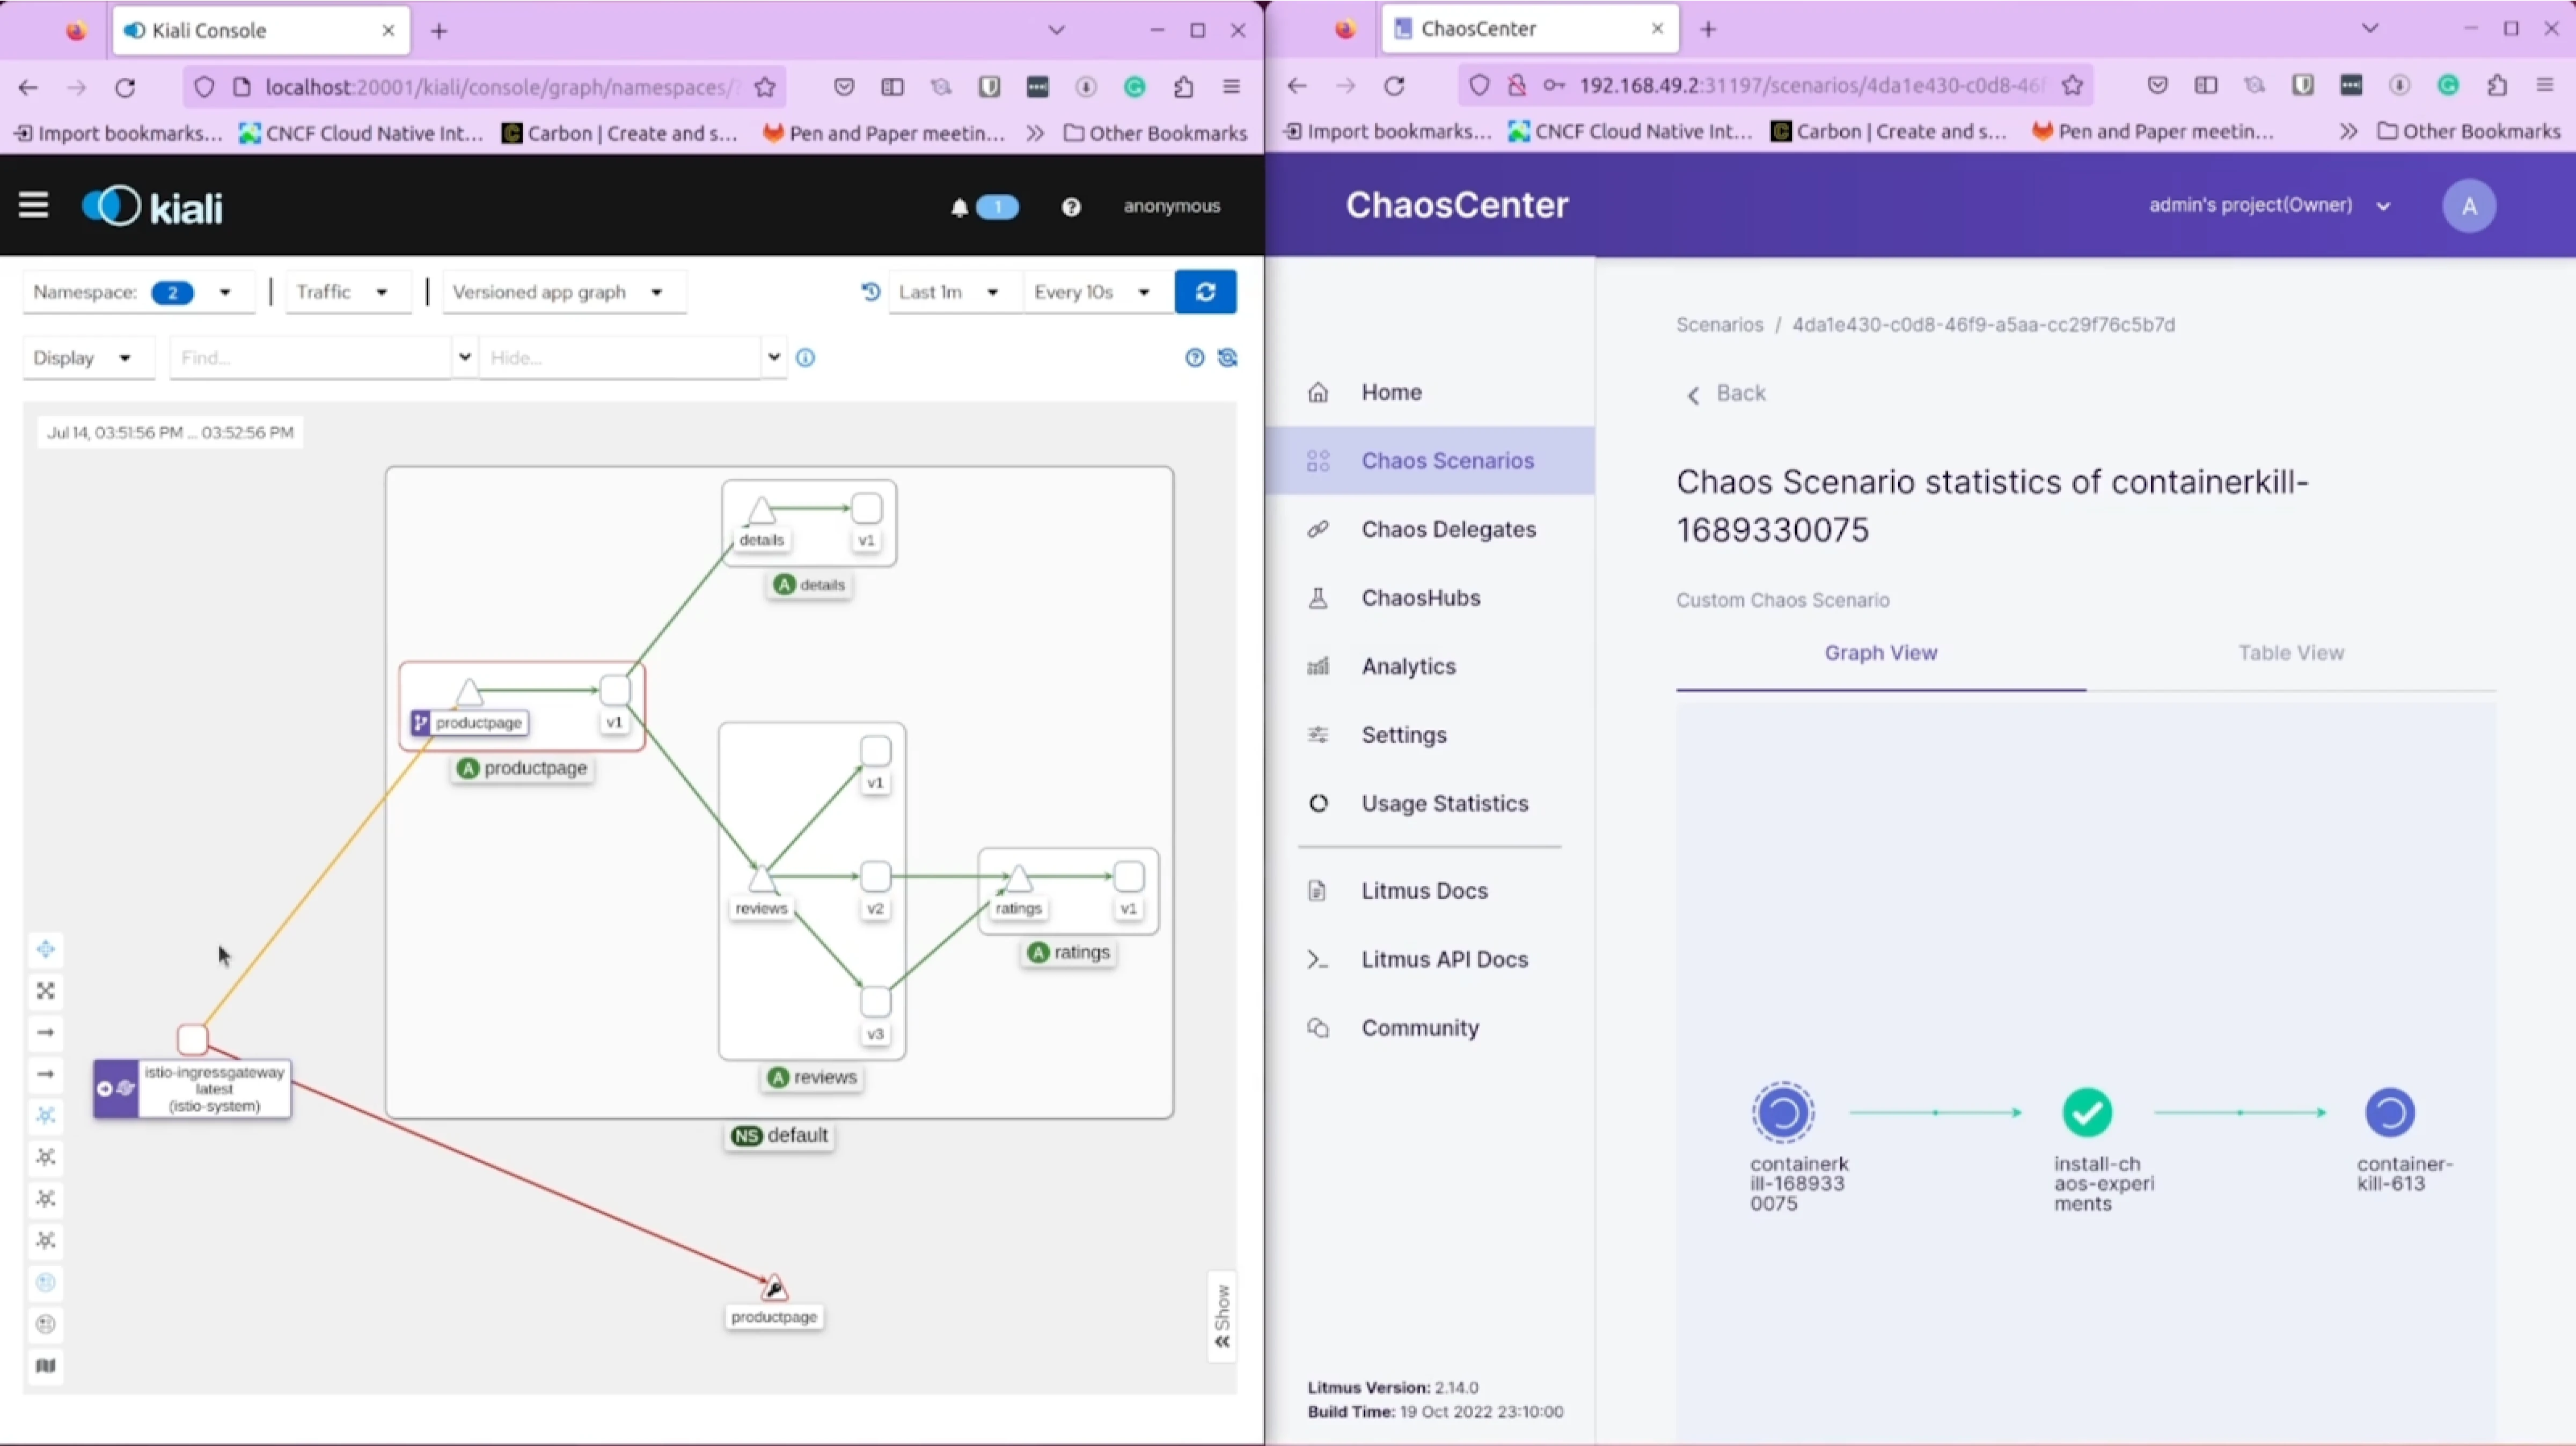Select container-kill-613 running node
The height and width of the screenshot is (1446, 2576).
tap(2389, 1112)
